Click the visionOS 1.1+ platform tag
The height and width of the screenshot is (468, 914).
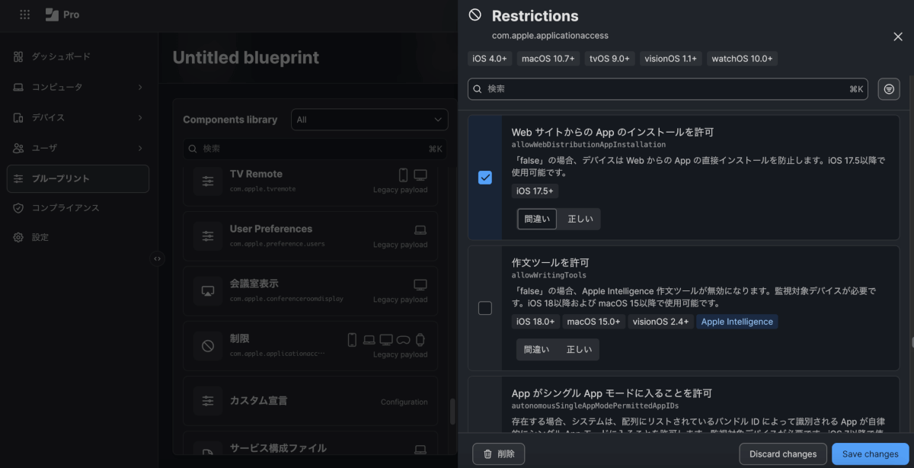[670, 59]
